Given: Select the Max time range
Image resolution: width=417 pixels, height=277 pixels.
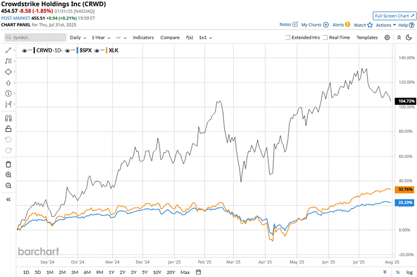Looking at the screenshot, I should (185, 272).
